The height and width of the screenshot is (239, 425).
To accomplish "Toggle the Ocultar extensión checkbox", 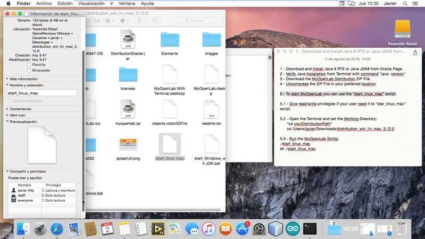I will pos(10,101).
